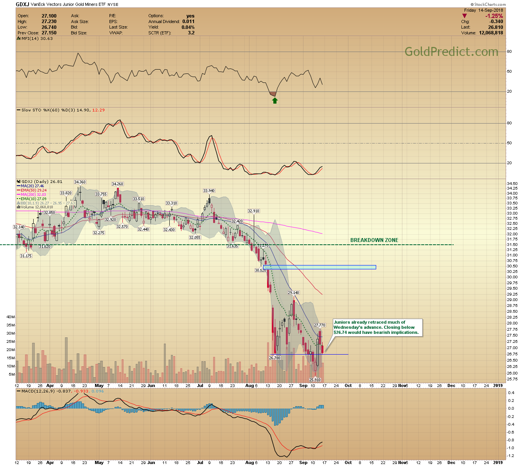Click the blue line swatch for MA(20)
This screenshot has width=524, height=466.
[19, 186]
